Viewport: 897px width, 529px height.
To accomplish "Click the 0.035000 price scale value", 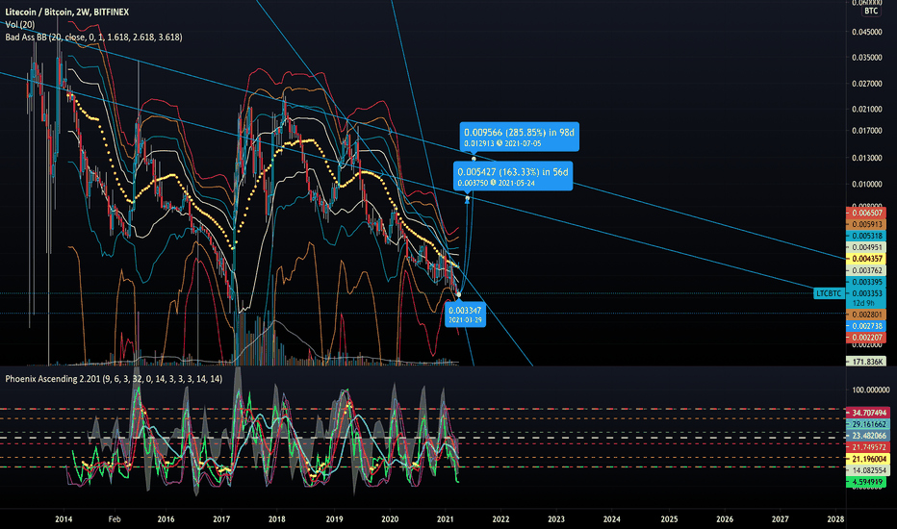I will 866,58.
